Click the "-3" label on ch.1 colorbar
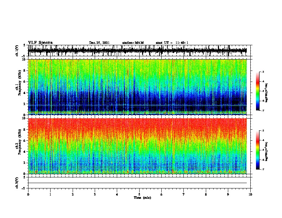 point(263,72)
